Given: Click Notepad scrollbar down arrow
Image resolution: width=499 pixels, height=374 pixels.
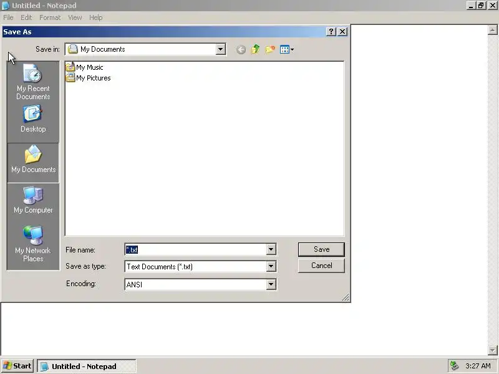Looking at the screenshot, I should 492,350.
